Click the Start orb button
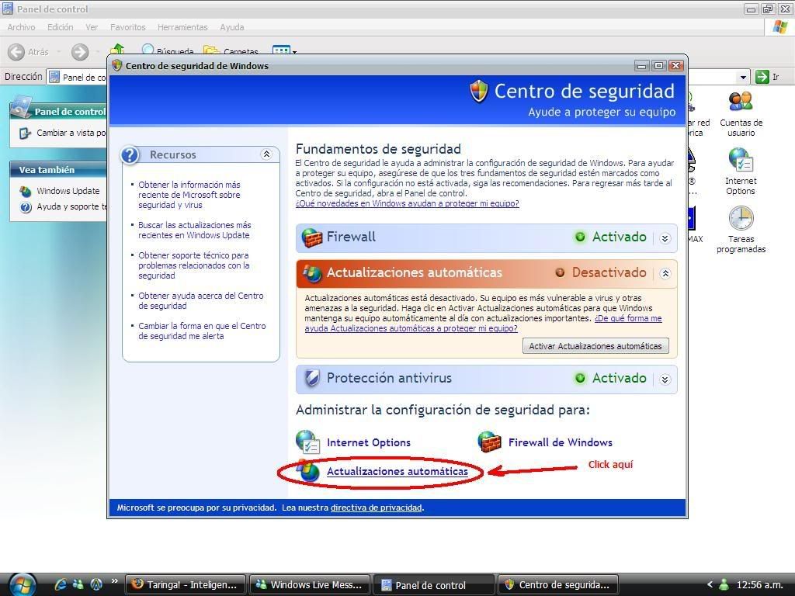This screenshot has width=795, height=596. 21,585
